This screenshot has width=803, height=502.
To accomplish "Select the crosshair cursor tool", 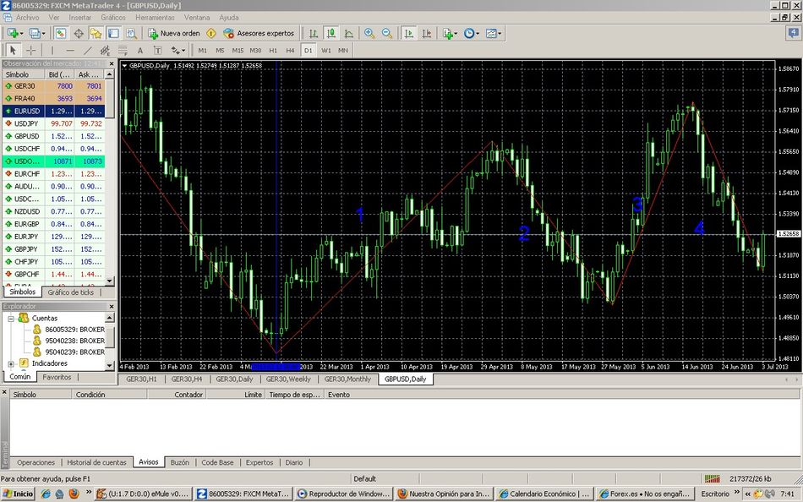I will click(30, 51).
